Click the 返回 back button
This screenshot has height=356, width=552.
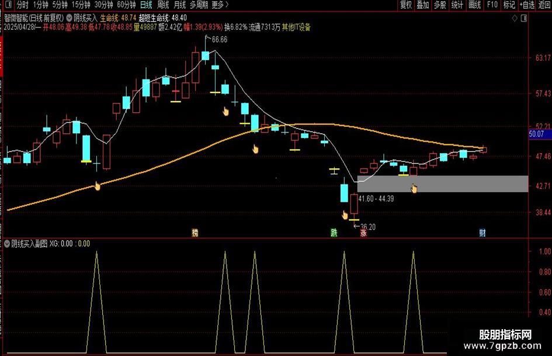click(544, 5)
